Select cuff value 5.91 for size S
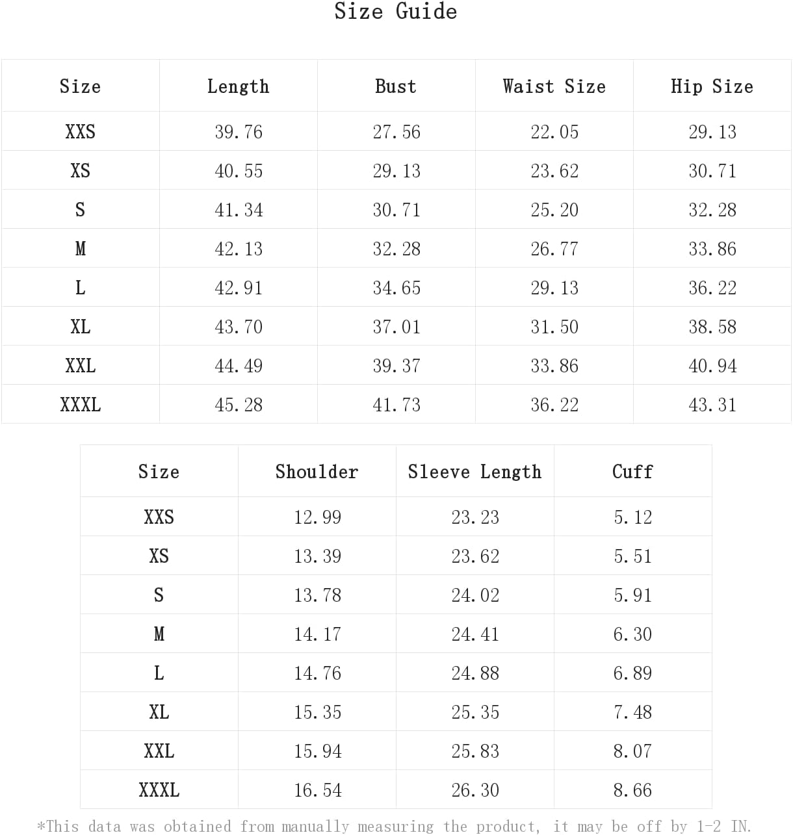793x835 pixels. tap(632, 595)
